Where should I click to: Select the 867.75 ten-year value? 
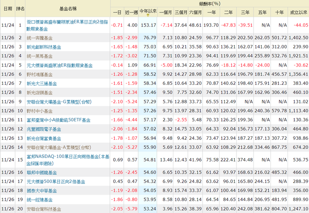[279, 147]
